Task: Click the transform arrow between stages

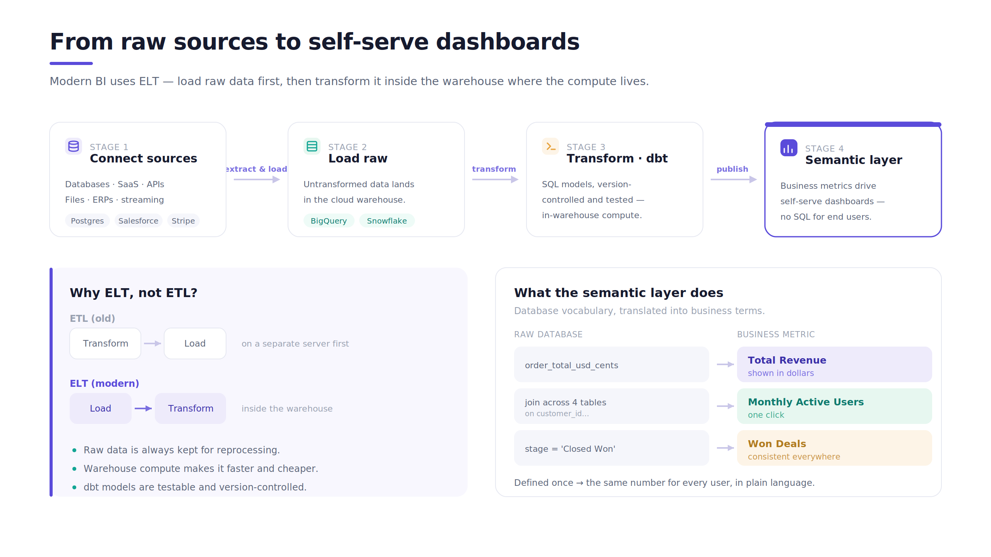Action: (495, 179)
